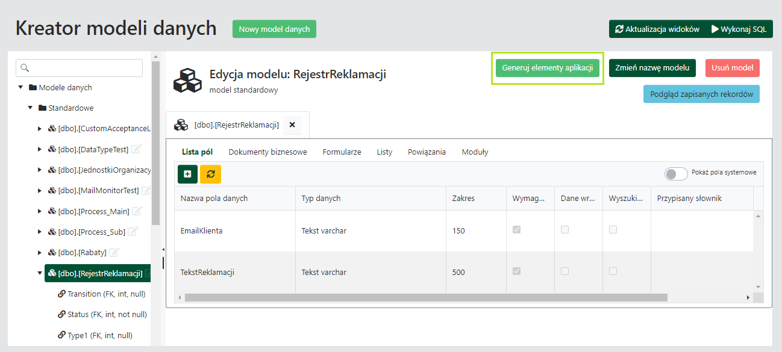Click the yellow refresh fields icon
Viewport: 782px width, 352px height.
[x=210, y=174]
